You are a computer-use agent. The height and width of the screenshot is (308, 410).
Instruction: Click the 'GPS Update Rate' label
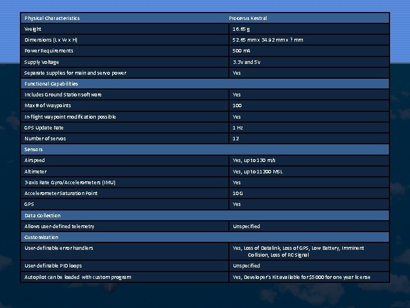[x=44, y=128]
